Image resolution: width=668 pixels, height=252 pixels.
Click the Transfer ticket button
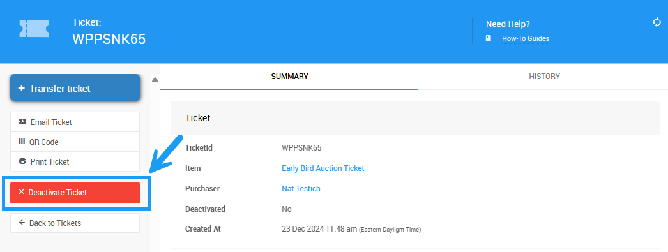pos(75,87)
